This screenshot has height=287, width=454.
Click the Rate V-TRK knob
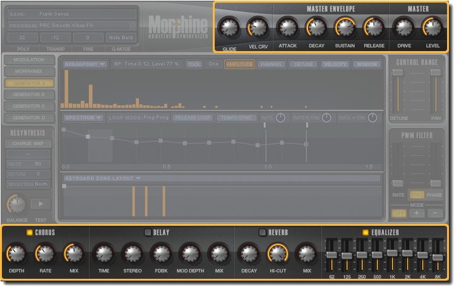[x=373, y=118]
